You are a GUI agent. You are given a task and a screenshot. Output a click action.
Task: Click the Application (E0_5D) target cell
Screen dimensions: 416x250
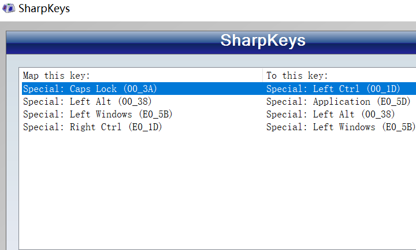338,101
